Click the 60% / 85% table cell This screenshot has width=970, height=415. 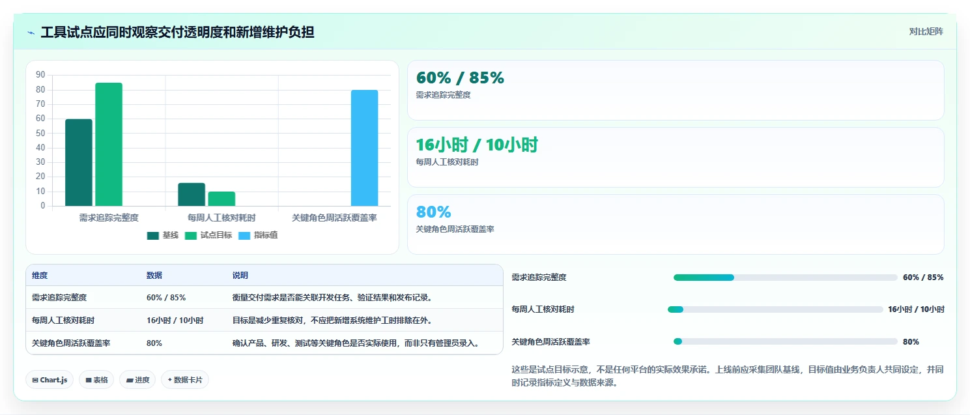pos(166,298)
